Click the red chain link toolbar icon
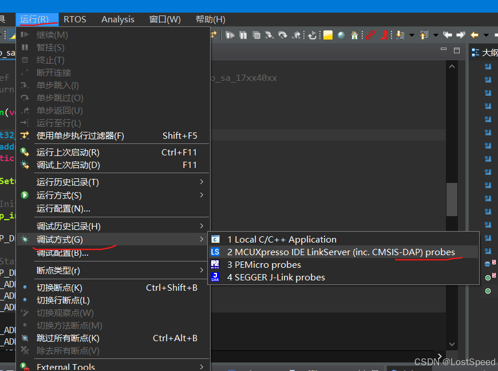This screenshot has height=371, width=498. point(370,35)
